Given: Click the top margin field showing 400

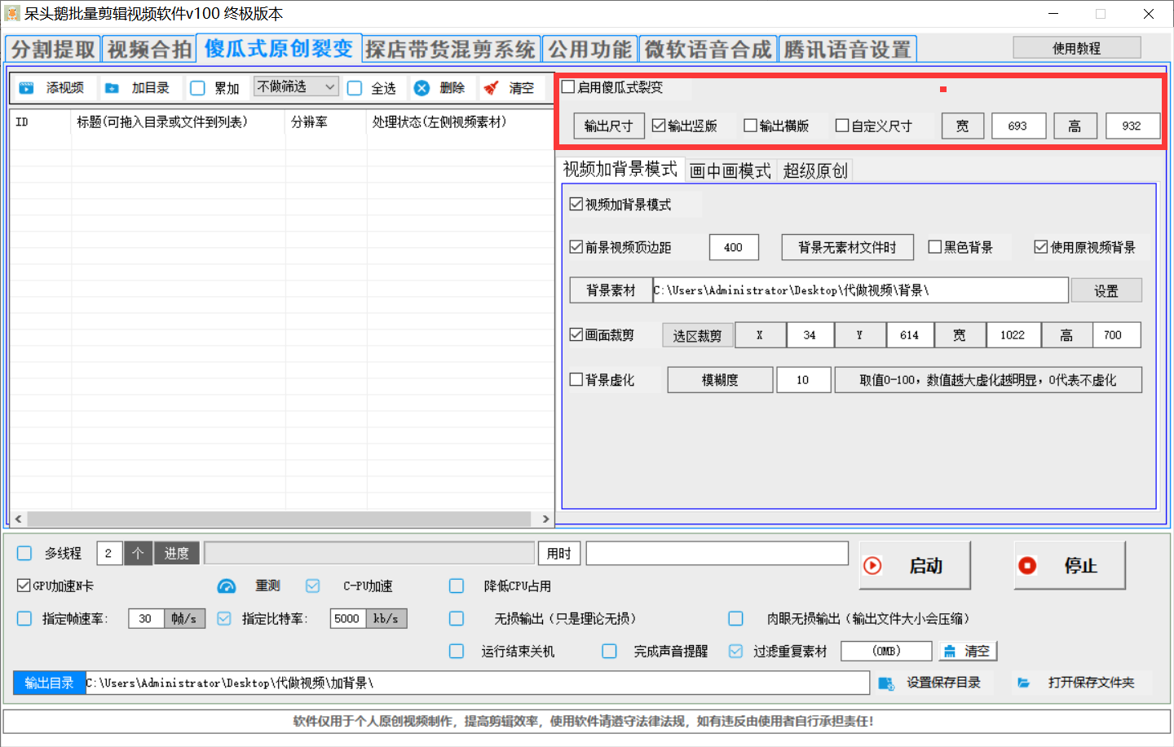Looking at the screenshot, I should (734, 247).
